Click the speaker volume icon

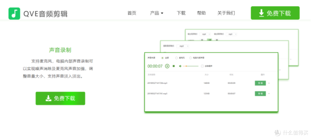(180, 66)
